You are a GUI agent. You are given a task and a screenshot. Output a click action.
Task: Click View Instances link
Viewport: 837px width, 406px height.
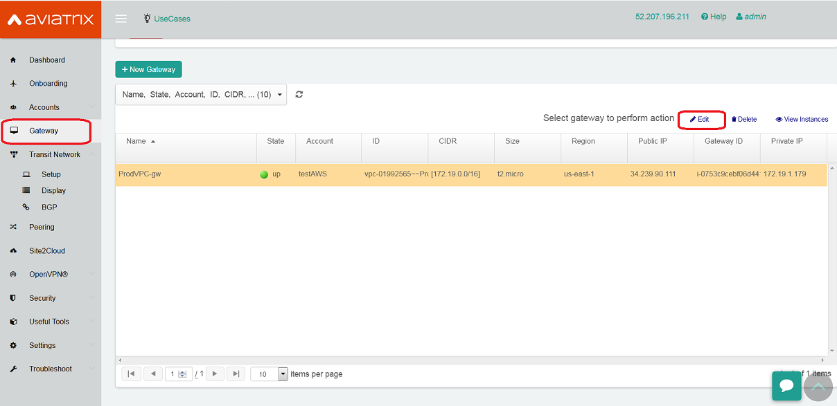coord(802,120)
